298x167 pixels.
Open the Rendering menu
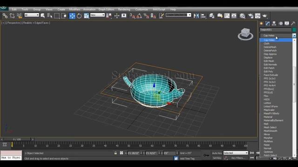[124, 9]
